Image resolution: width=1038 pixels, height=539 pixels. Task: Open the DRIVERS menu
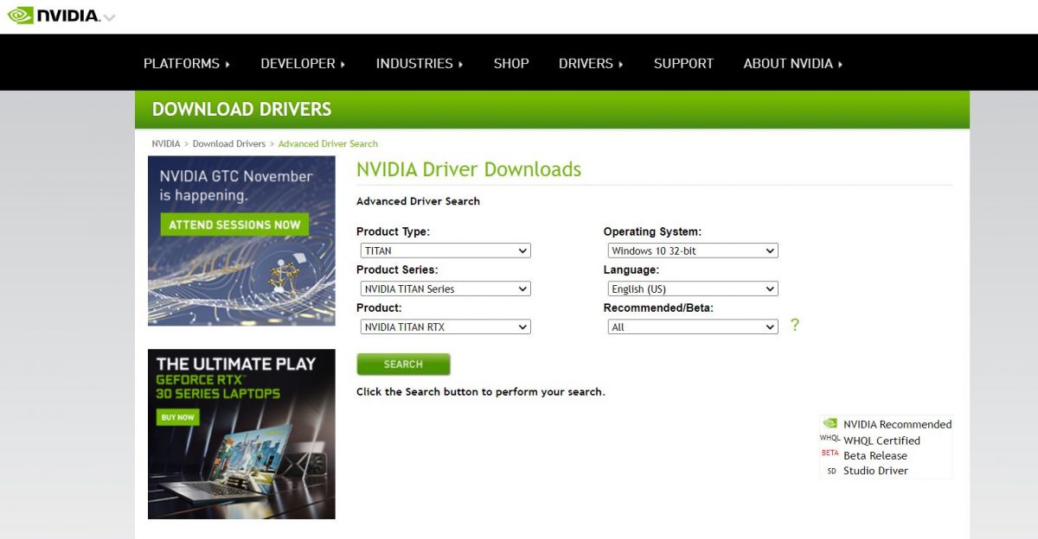[591, 63]
